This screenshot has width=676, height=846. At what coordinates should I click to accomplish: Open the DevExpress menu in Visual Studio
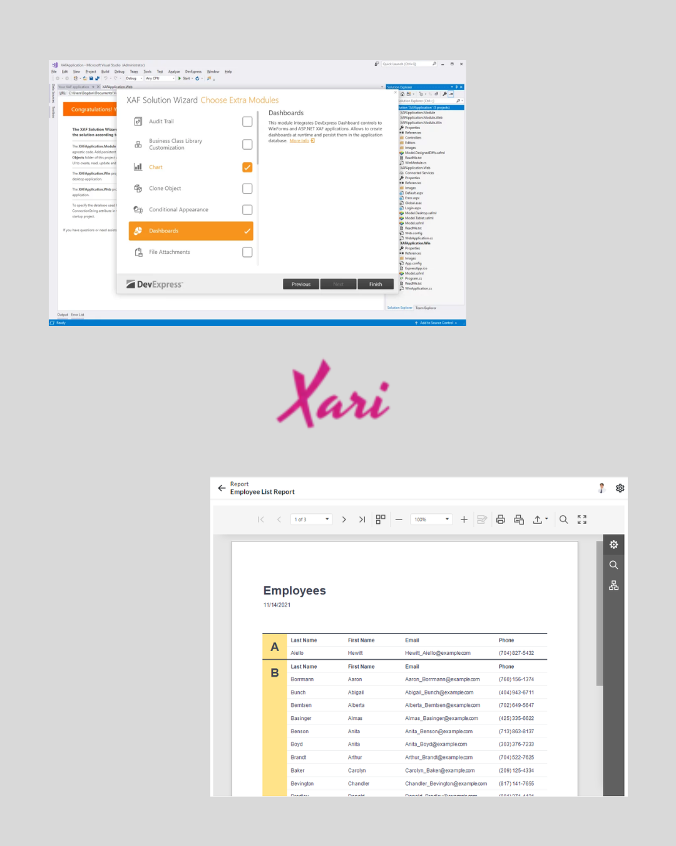coord(193,71)
